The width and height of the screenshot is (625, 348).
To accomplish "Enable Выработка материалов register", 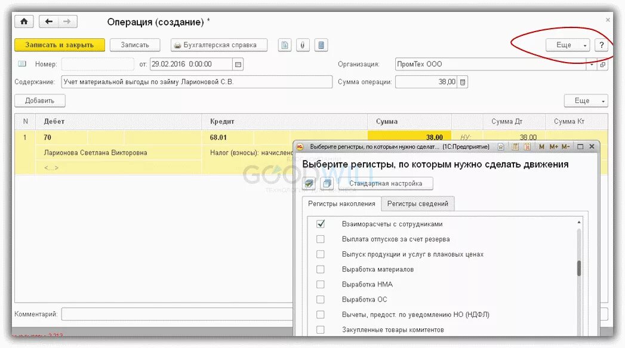I will 321,269.
